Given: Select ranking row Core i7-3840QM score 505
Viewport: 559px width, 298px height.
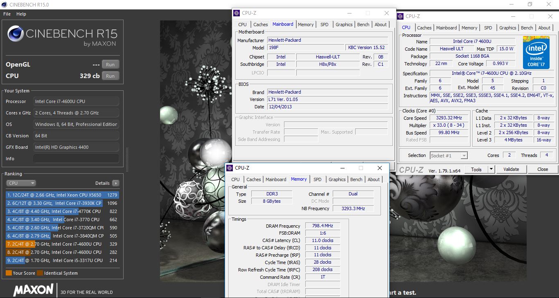Looking at the screenshot, I should (62, 236).
